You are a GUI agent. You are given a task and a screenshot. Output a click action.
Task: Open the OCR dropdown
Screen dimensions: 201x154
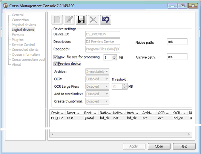97,79
